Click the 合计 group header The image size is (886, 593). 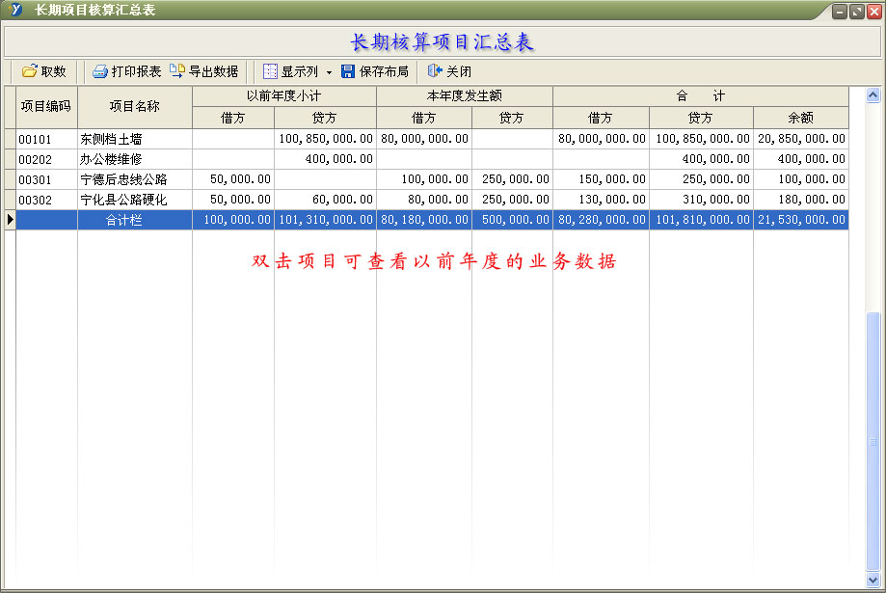[x=701, y=96]
